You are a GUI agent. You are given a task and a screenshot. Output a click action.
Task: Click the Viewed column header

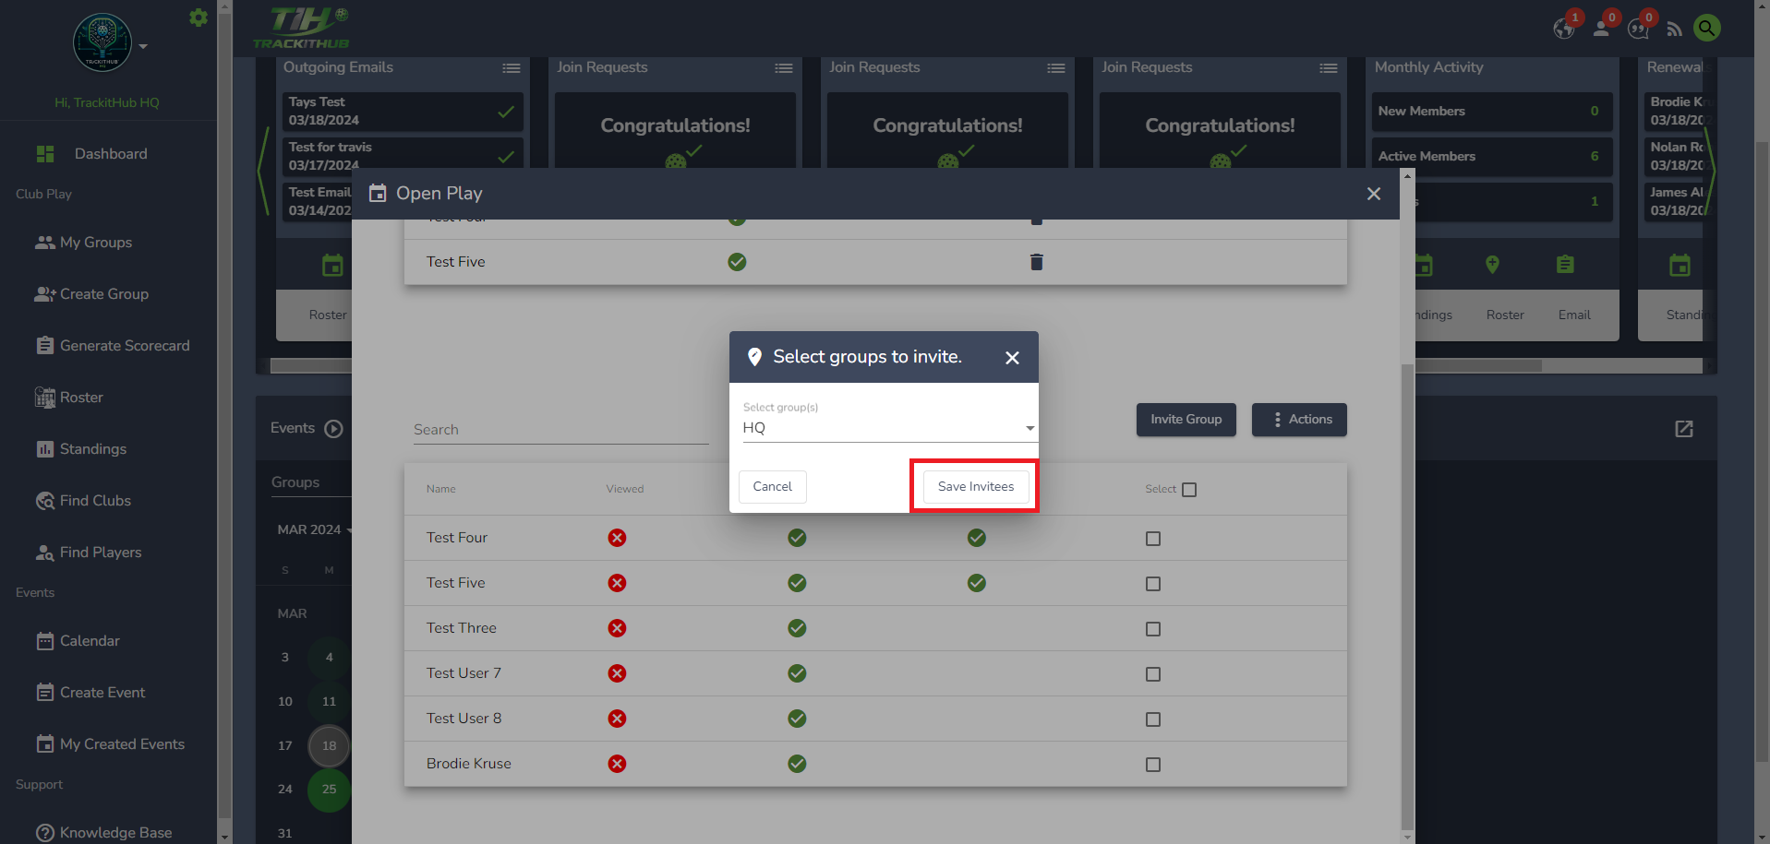[x=625, y=489]
